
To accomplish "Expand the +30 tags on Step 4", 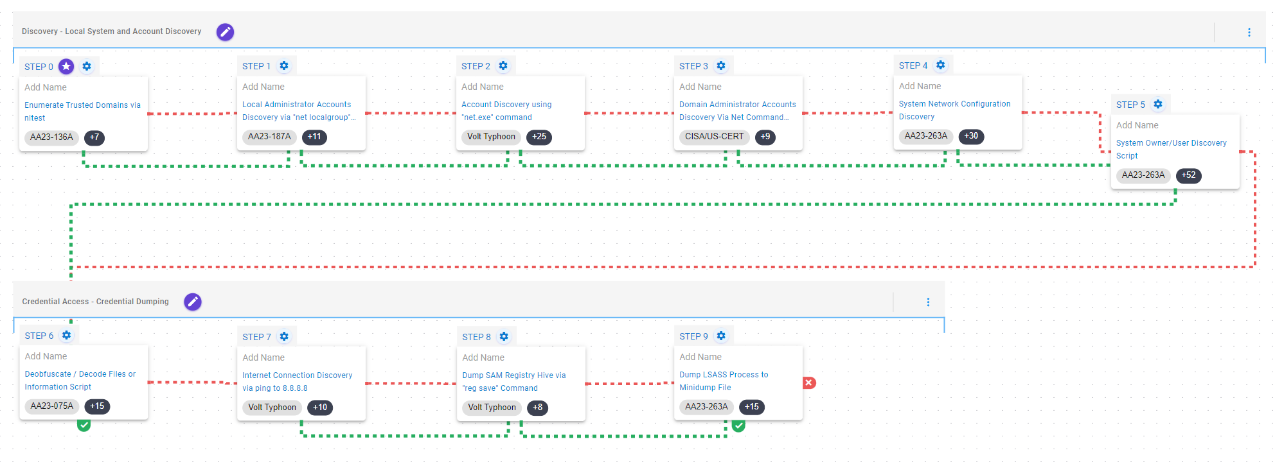I will point(970,136).
